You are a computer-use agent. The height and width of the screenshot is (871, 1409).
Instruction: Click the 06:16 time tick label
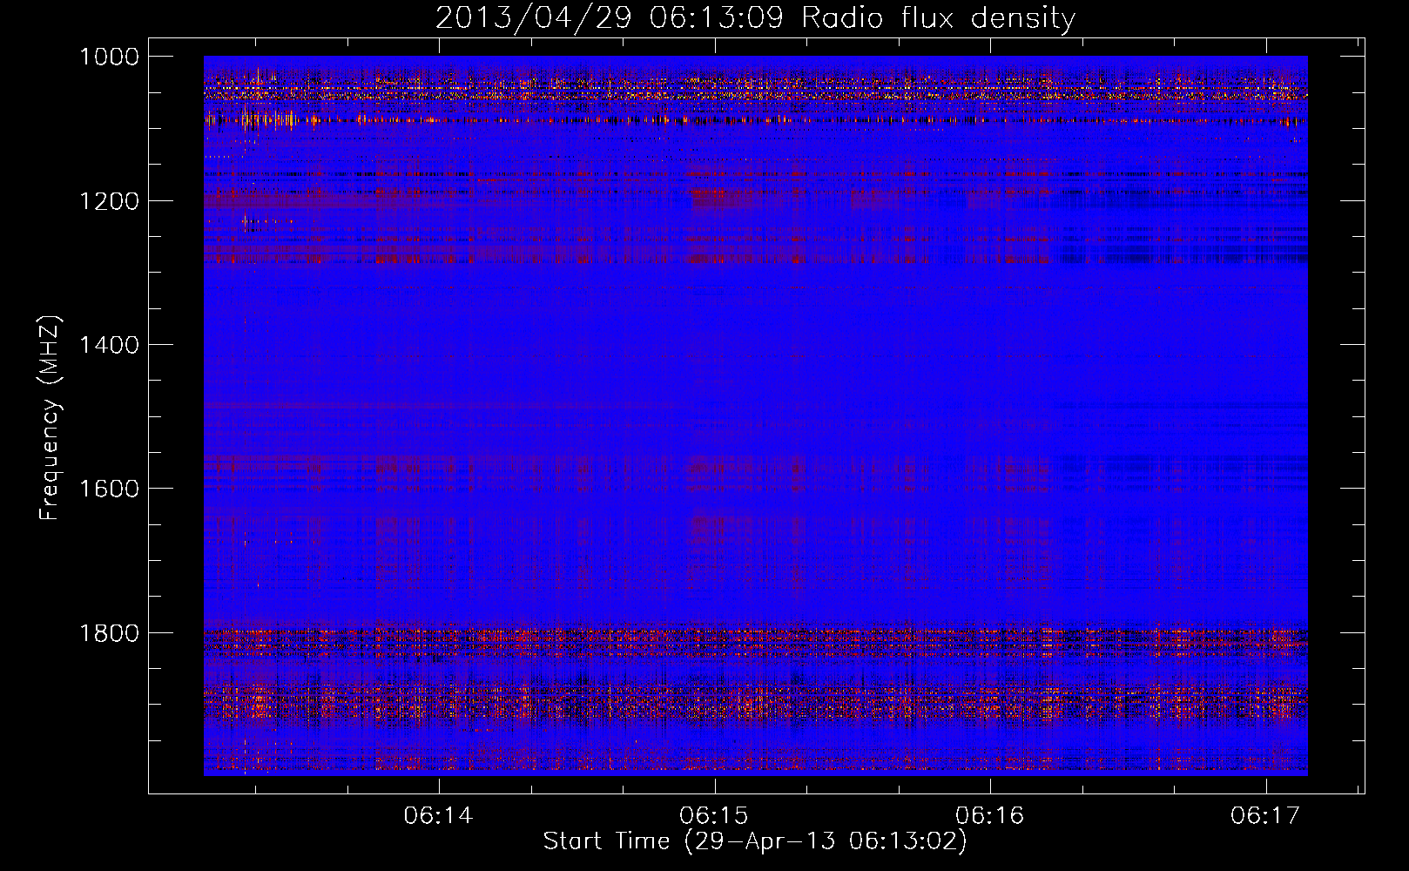989,815
